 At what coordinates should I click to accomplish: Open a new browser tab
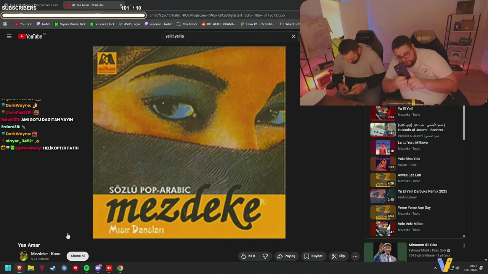[x=130, y=5]
